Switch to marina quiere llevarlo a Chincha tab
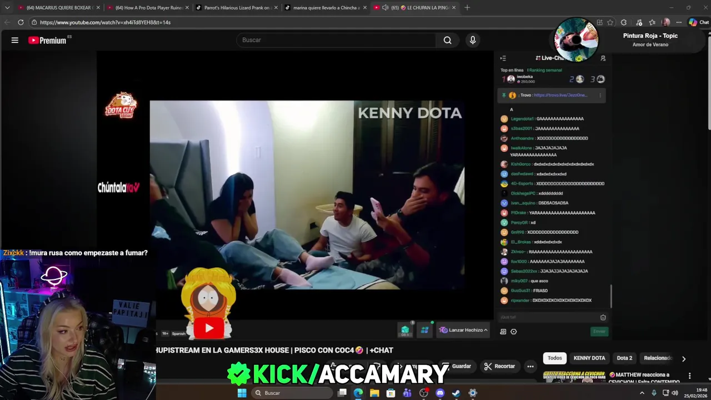This screenshot has height=400, width=711. 326,8
